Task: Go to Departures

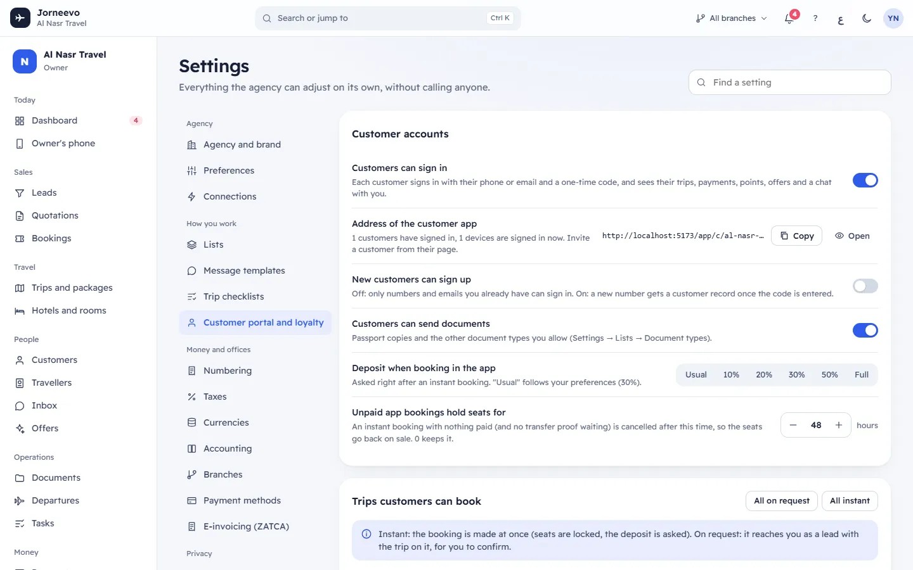Action: [78, 500]
